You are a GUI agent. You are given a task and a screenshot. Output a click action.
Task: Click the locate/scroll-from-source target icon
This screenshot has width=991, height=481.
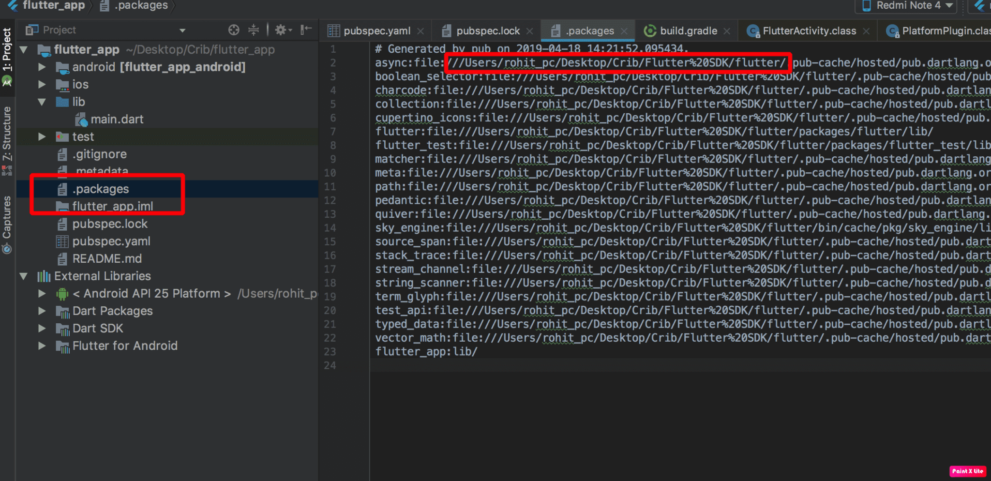pyautogui.click(x=234, y=30)
